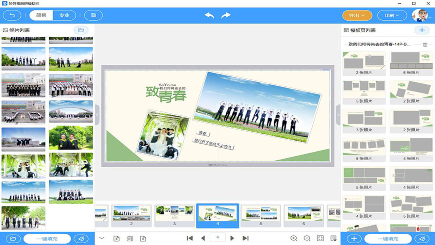Collapse the left photo panel
The width and height of the screenshot is (435, 245).
tap(97, 115)
